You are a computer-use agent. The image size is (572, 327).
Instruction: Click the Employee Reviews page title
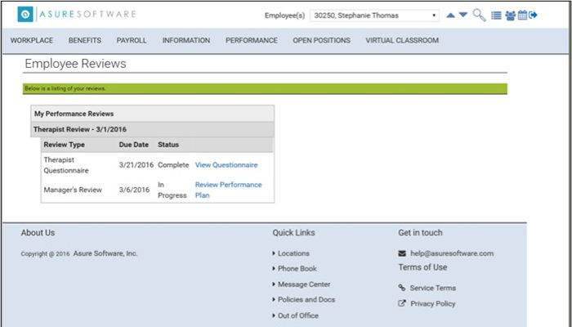pos(75,64)
